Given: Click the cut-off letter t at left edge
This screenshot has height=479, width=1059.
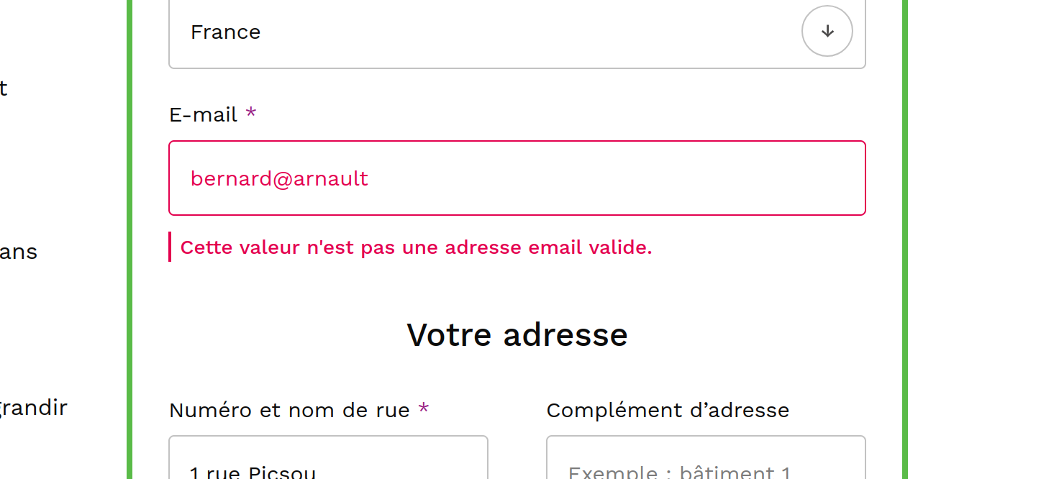Looking at the screenshot, I should tap(3, 88).
